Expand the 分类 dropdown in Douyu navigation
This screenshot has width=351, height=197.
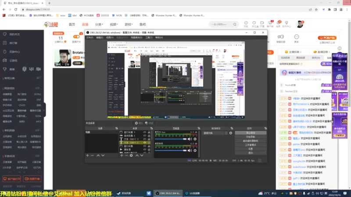tap(99, 25)
